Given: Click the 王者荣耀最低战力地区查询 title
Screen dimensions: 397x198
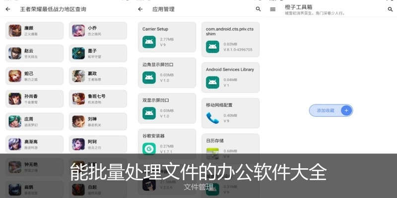Looking at the screenshot, I should [53, 9].
